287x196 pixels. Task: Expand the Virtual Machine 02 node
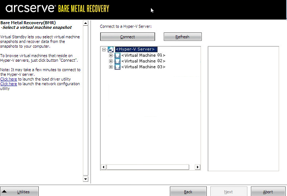pyautogui.click(x=111, y=61)
